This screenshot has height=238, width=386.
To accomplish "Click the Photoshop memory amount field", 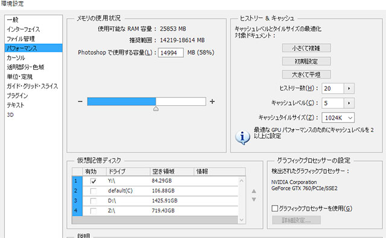I will point(171,53).
